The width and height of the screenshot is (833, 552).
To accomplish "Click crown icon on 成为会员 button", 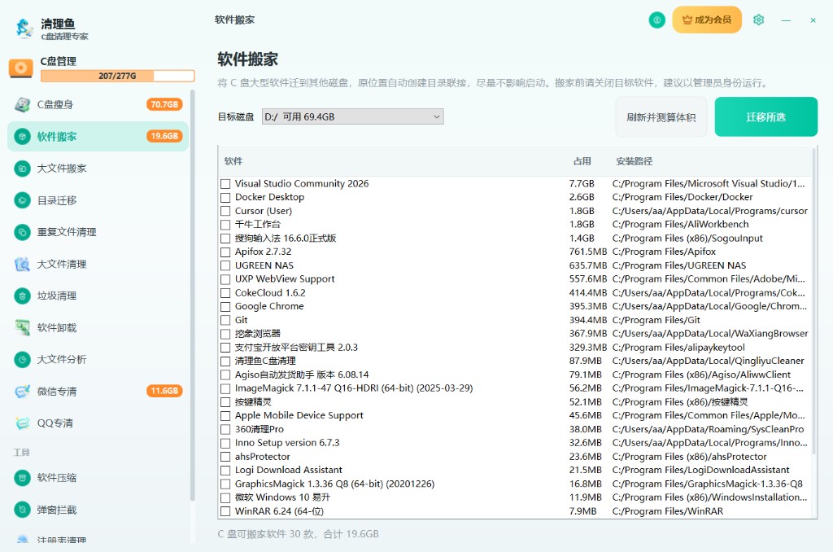I will click(687, 20).
